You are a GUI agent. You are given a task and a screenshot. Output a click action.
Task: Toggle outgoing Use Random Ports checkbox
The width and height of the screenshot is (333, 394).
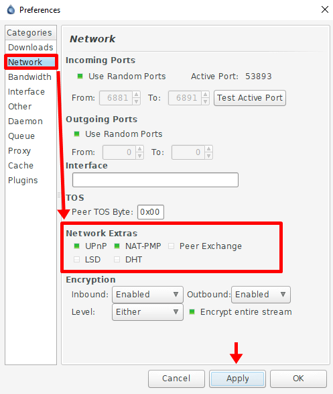tap(77, 134)
